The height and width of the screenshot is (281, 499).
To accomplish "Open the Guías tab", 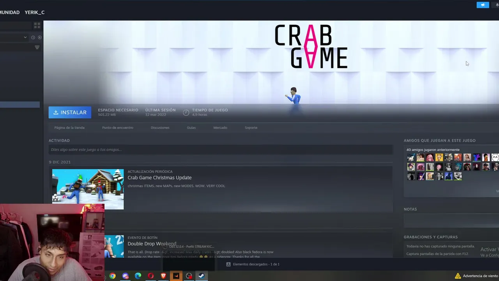I will point(191,128).
